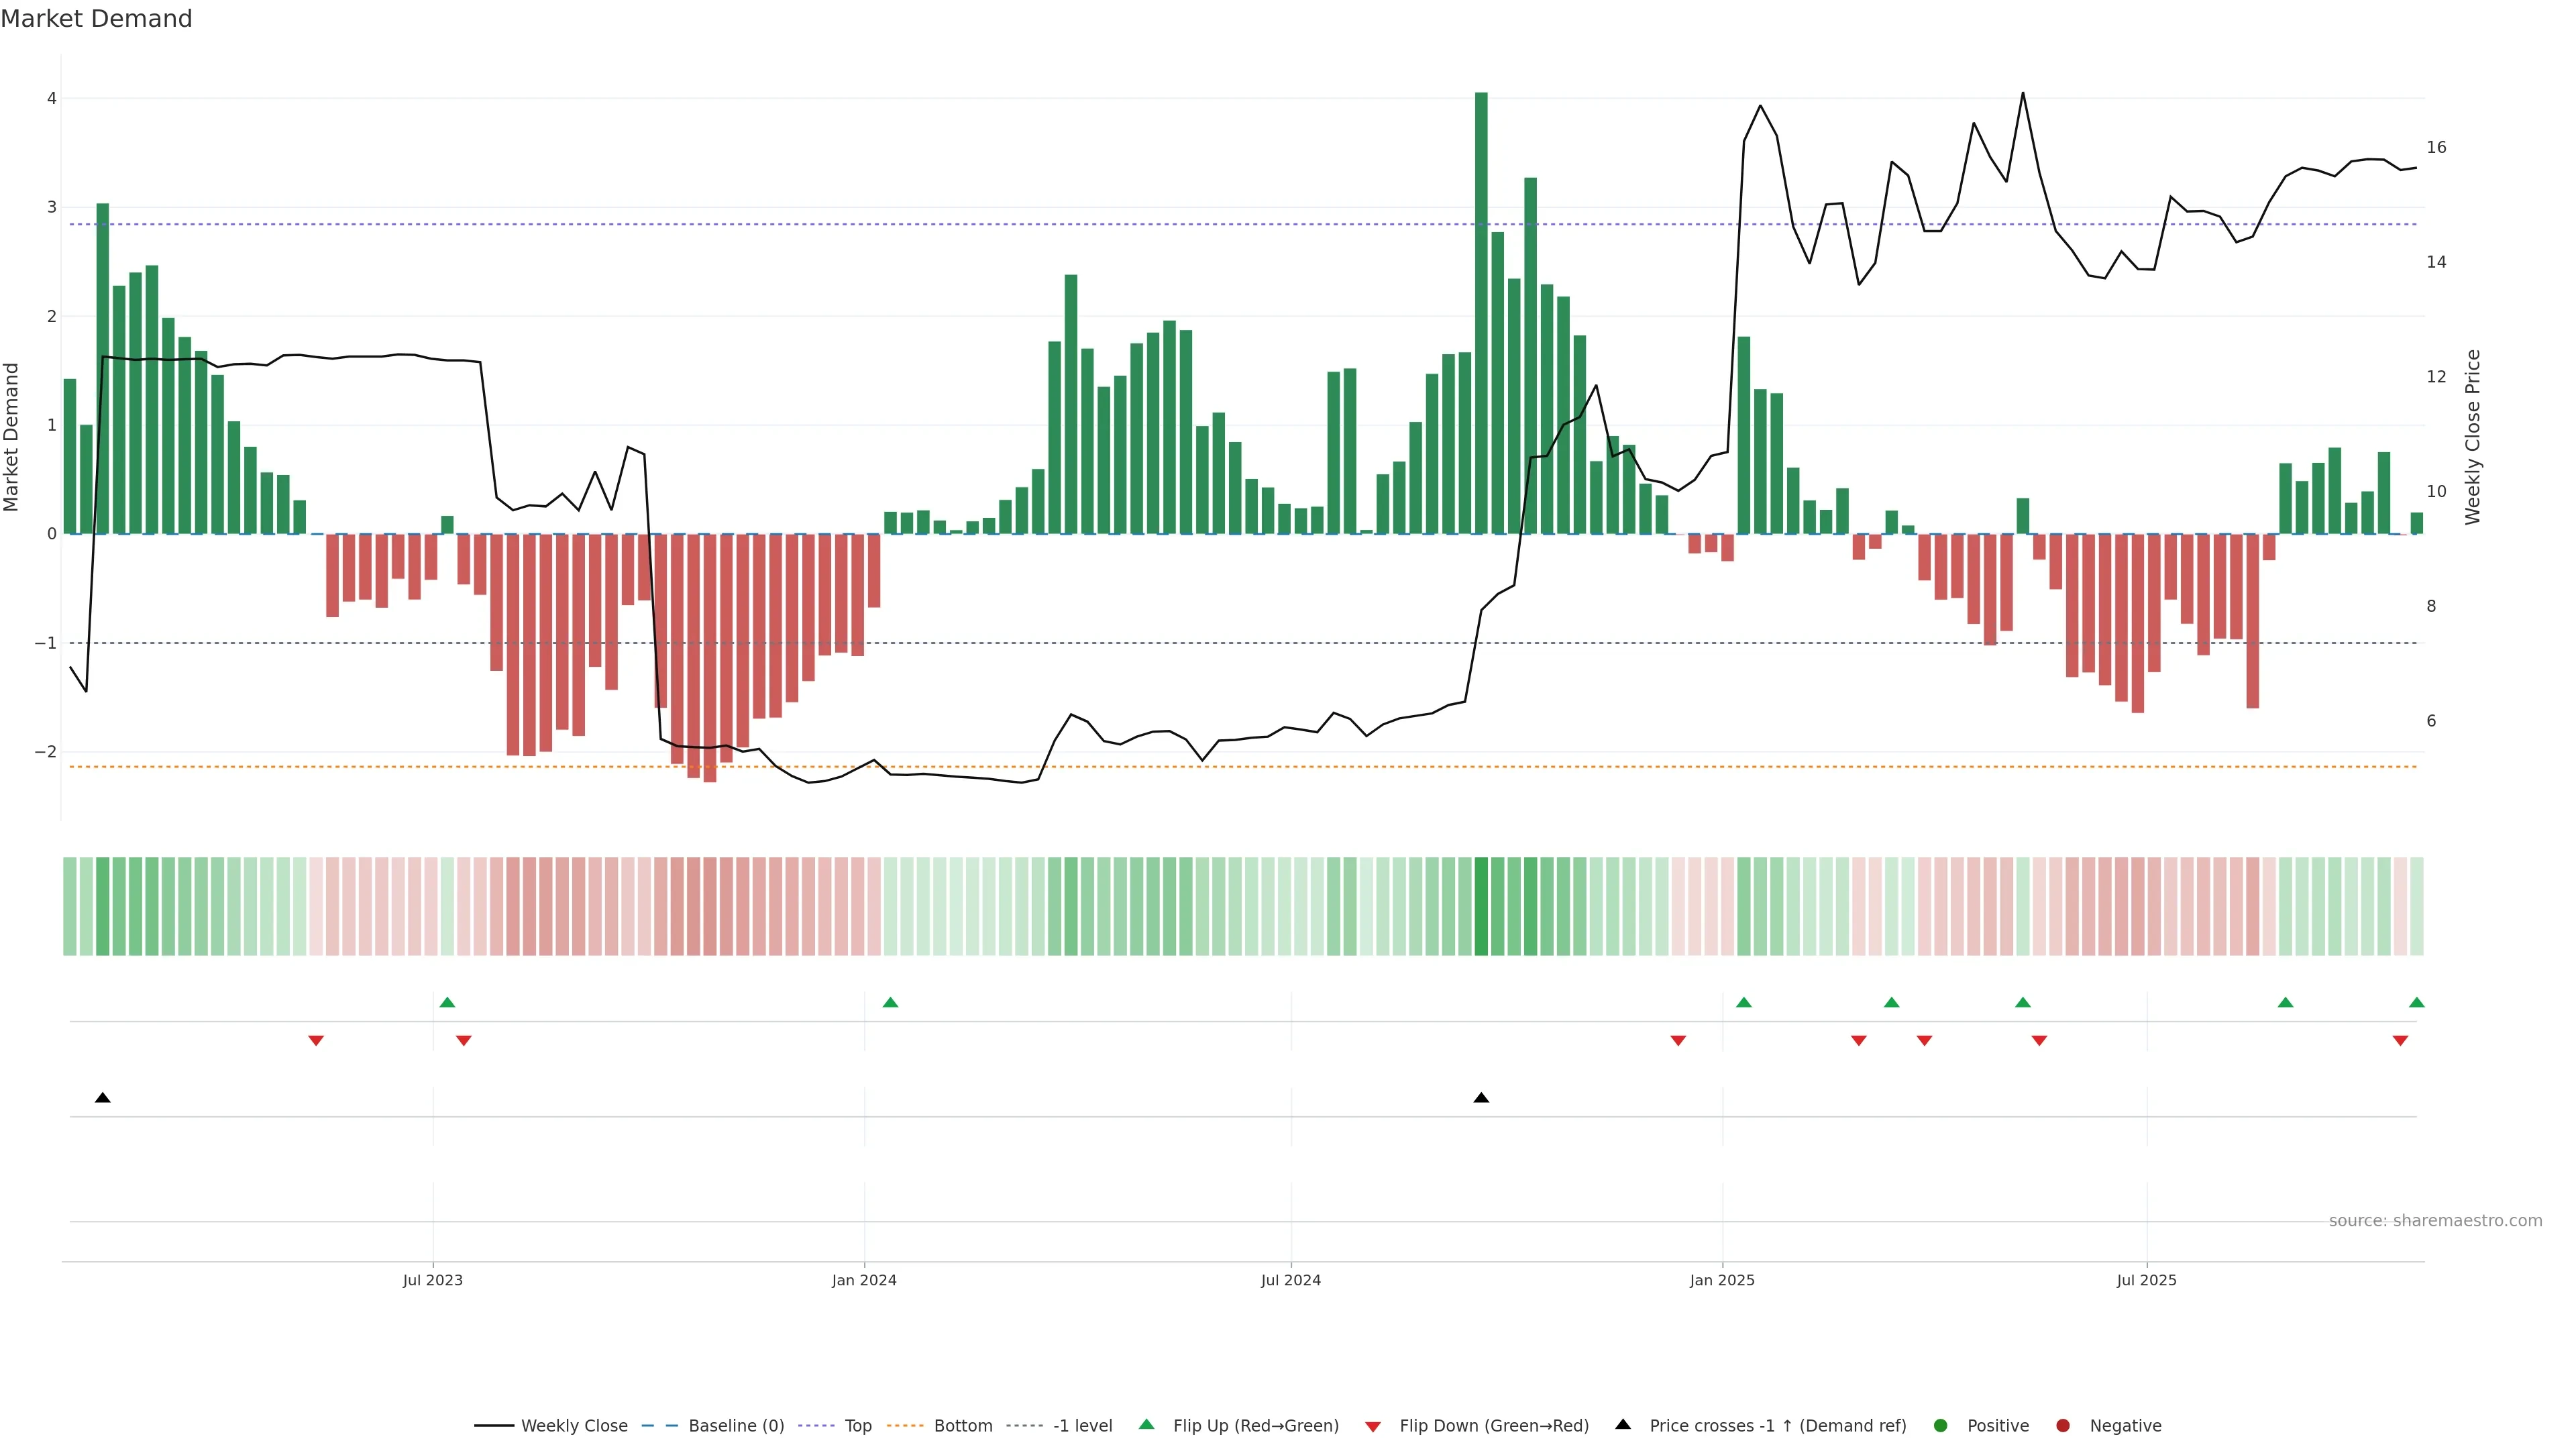This screenshot has width=2576, height=1449.
Task: Click green flip-up marker just after Jan 2024
Action: pyautogui.click(x=890, y=1003)
